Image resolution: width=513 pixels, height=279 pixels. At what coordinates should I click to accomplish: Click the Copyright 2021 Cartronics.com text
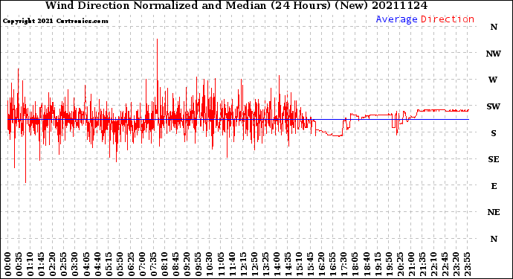point(55,22)
